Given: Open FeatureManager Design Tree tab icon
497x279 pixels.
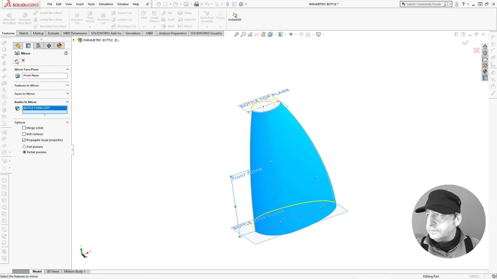Looking at the screenshot, I should point(18,46).
